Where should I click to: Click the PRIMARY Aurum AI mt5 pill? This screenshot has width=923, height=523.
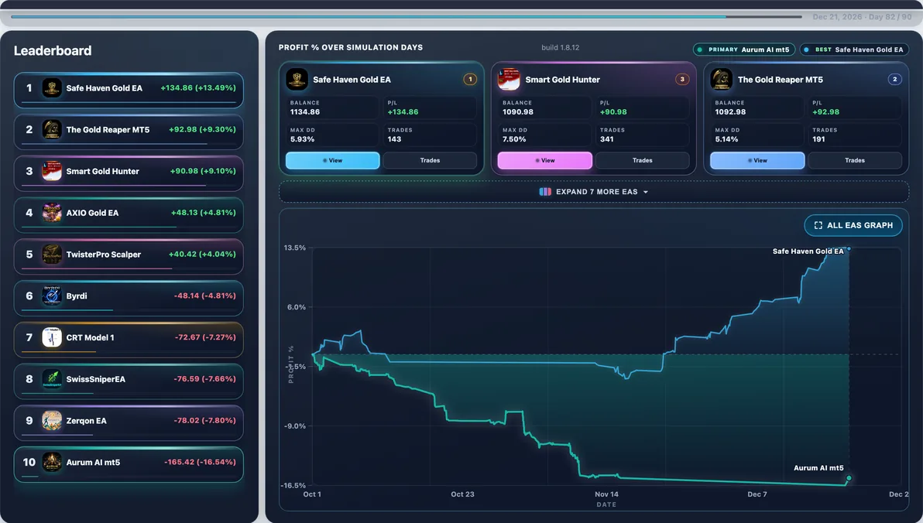(744, 50)
